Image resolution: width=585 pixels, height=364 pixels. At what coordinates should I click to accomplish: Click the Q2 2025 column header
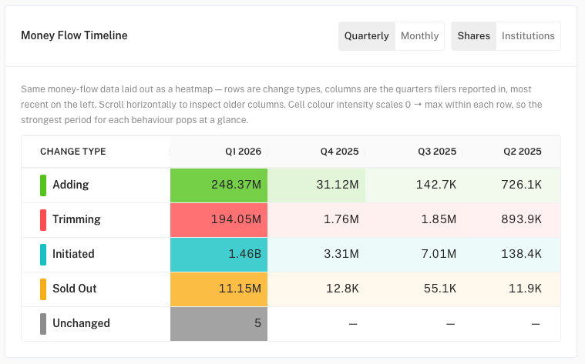coord(512,152)
